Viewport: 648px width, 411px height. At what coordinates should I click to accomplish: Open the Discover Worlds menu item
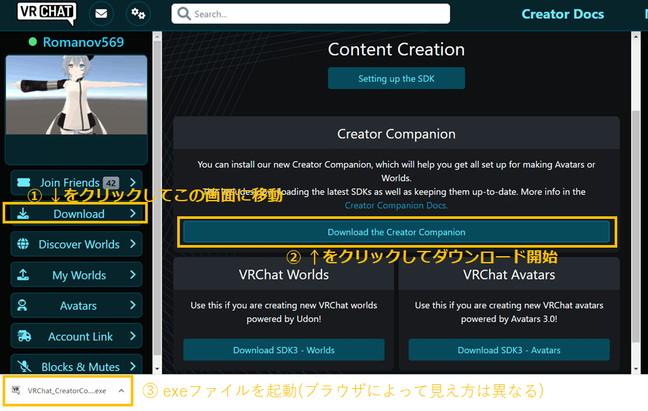pyautogui.click(x=77, y=244)
